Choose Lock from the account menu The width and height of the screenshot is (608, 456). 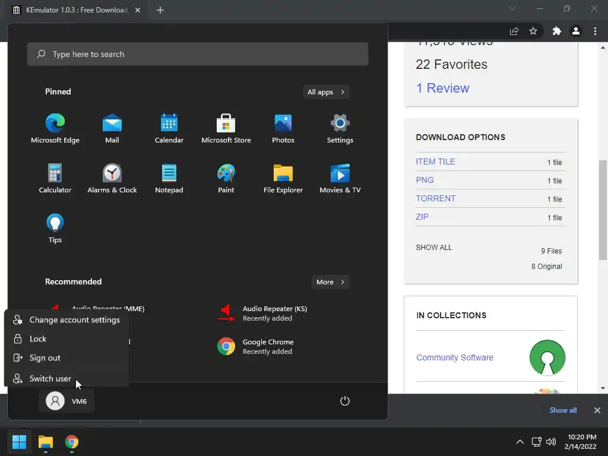(66, 339)
